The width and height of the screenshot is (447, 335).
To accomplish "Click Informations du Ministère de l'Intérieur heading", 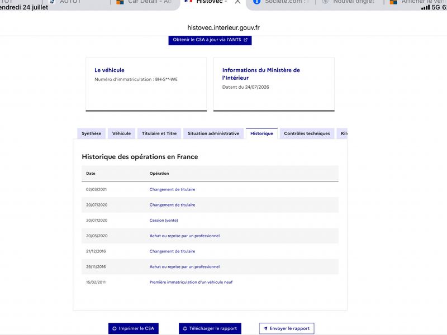I will [x=261, y=74].
